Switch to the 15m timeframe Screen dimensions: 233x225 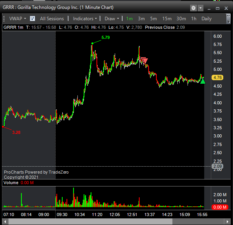pos(167,19)
